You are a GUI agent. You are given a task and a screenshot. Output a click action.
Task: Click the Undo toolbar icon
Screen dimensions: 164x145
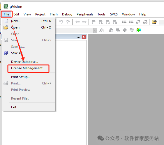tap(61, 22)
